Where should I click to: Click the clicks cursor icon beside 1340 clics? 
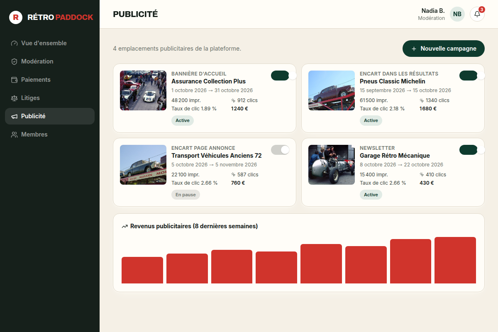point(422,100)
